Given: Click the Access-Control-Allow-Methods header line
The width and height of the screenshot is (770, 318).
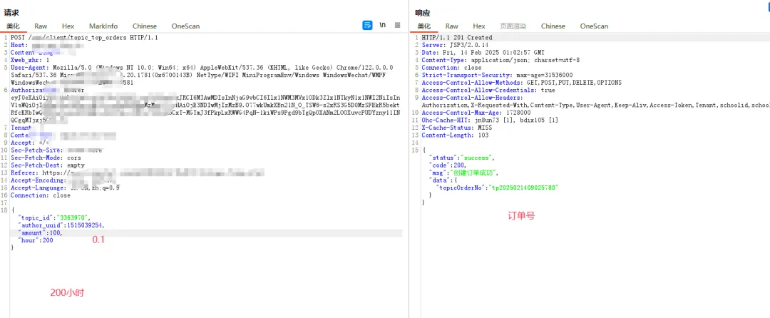Looking at the screenshot, I should coord(521,83).
